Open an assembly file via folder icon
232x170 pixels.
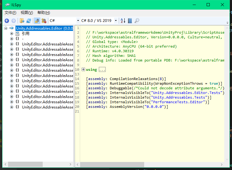[22, 21]
